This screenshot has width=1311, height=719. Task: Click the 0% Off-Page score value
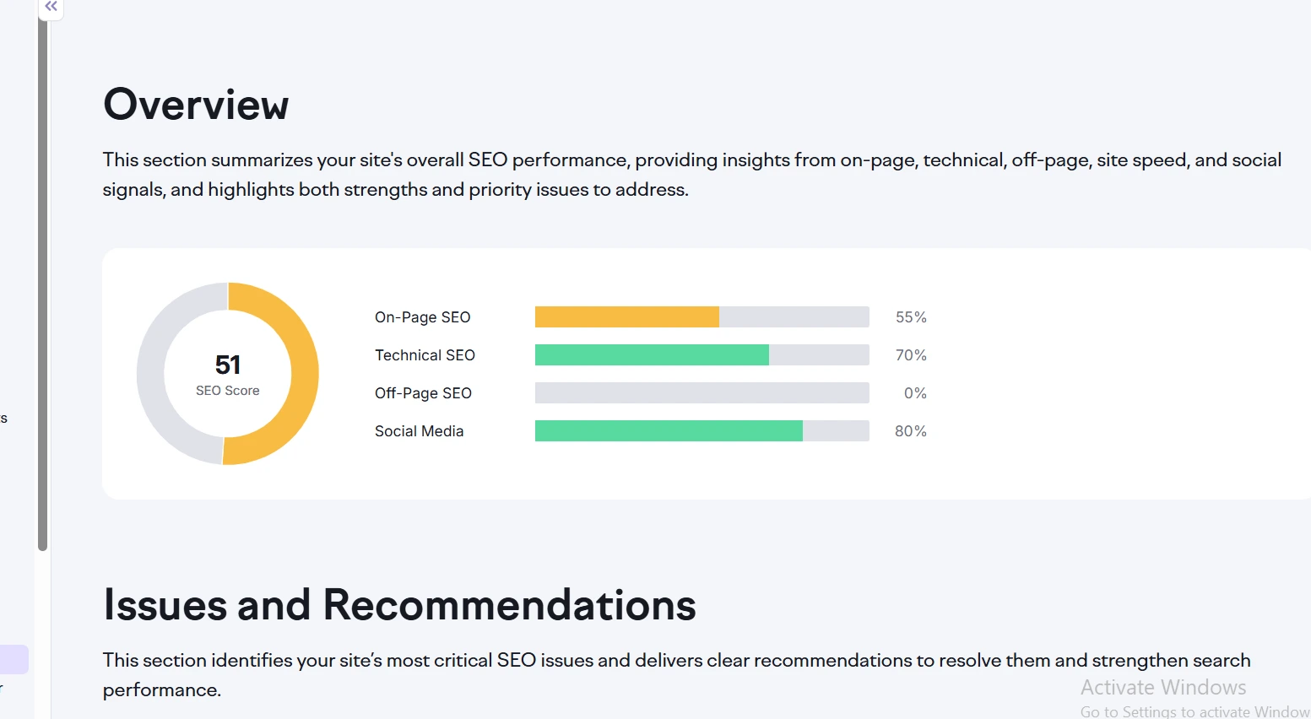pos(915,393)
